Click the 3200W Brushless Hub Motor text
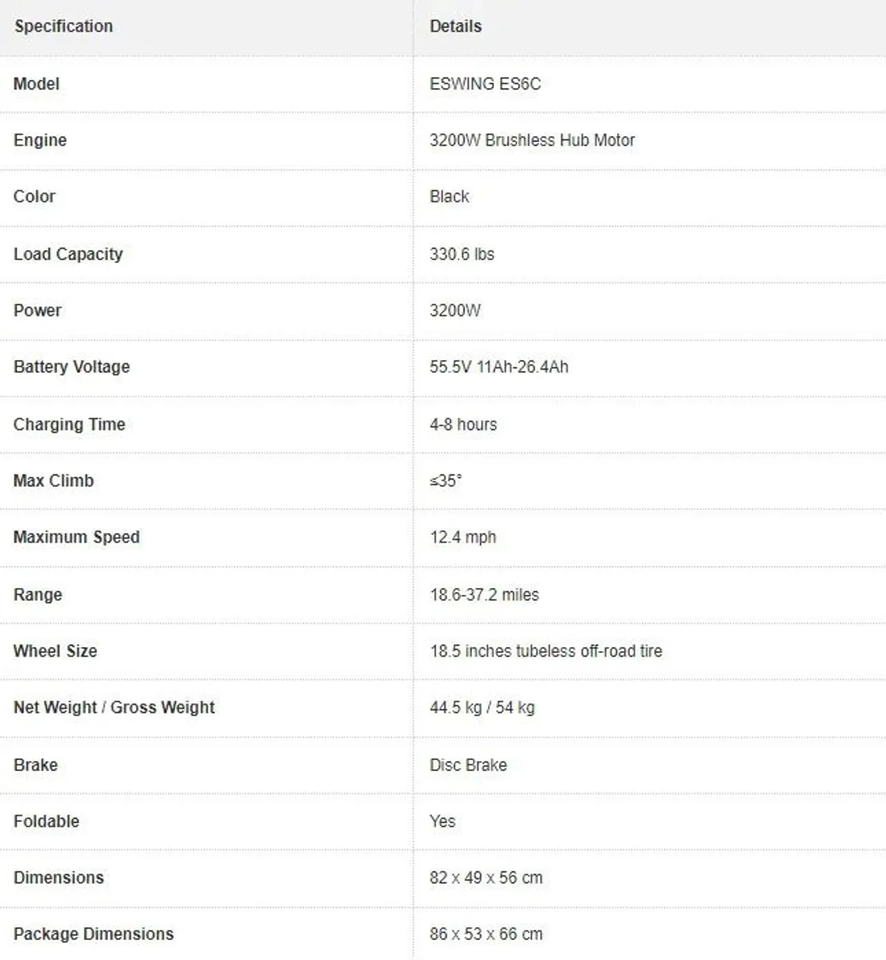 pos(531,140)
